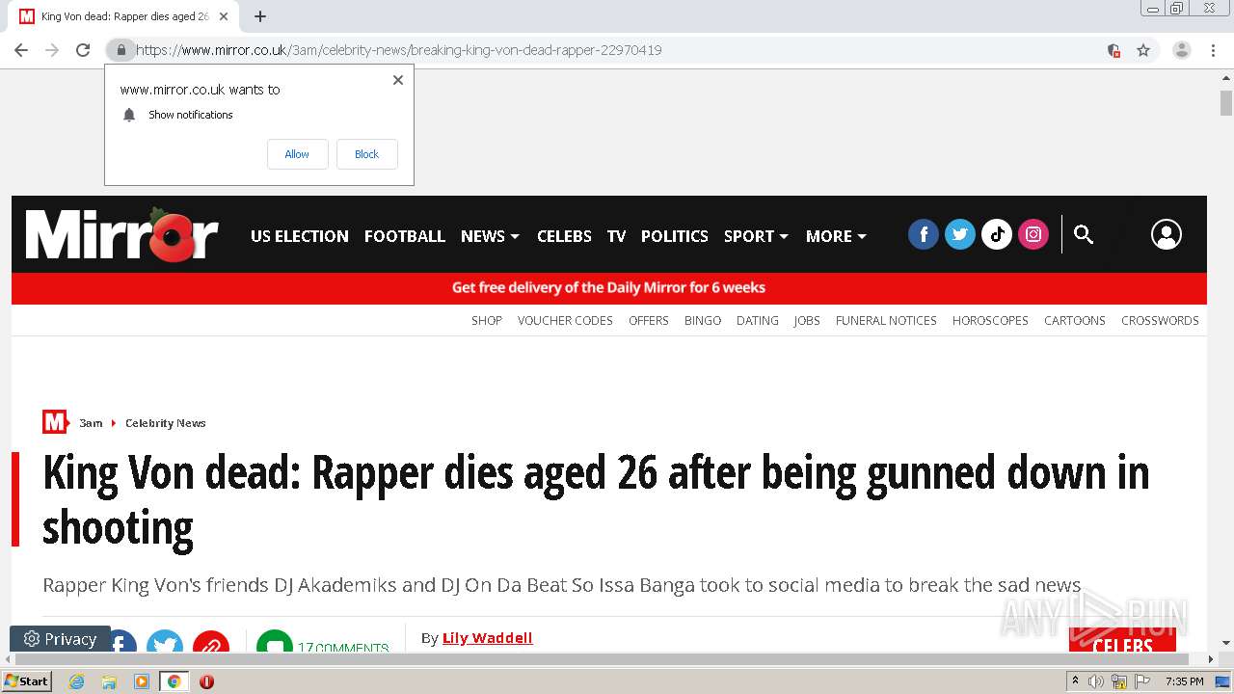Viewport: 1234px width, 694px height.
Task: Open the CELEBS section
Action: pos(564,236)
